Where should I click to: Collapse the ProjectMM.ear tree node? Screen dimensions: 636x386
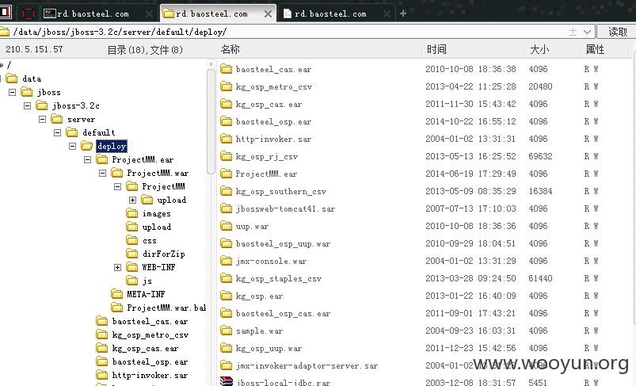(x=87, y=159)
